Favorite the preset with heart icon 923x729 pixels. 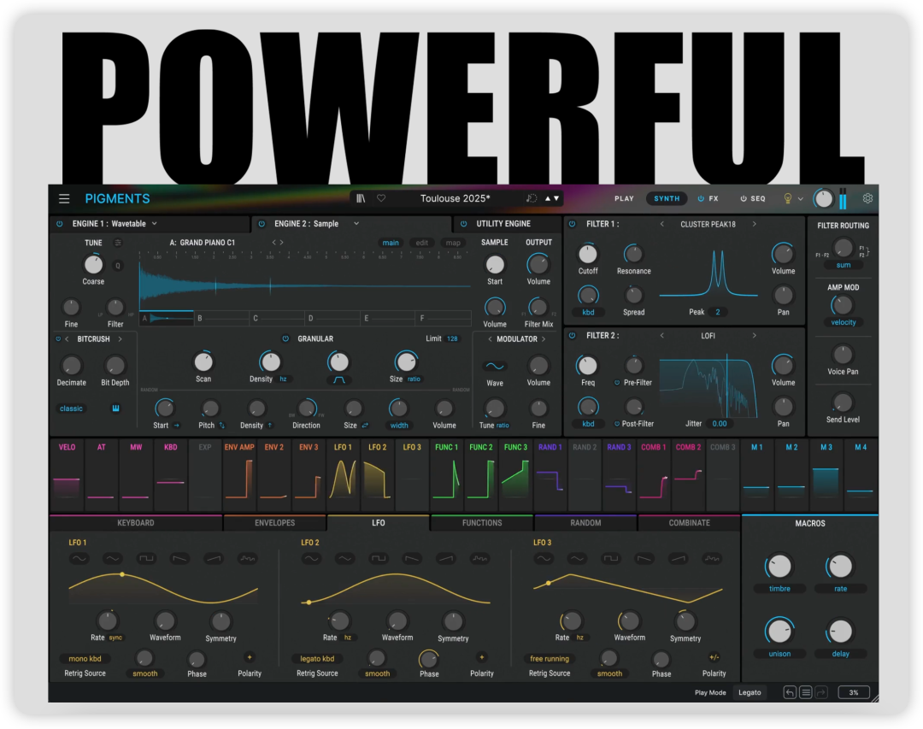click(381, 198)
